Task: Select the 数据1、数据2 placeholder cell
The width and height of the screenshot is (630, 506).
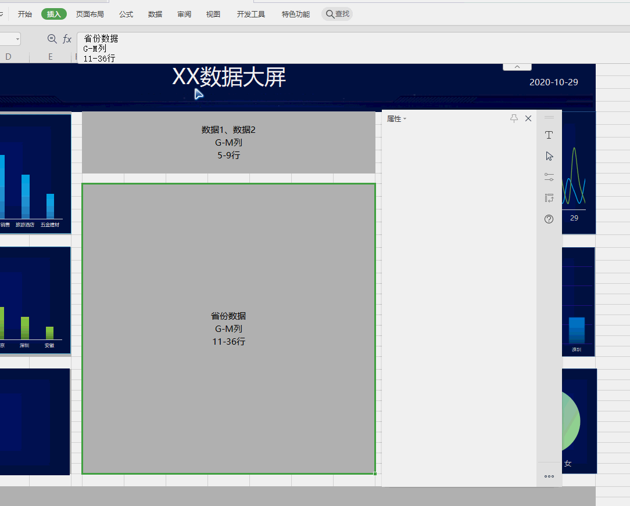Action: 228,142
